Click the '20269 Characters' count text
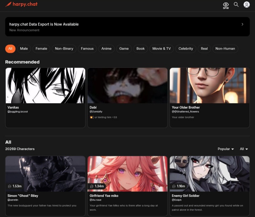This screenshot has width=255, height=217. pos(20,149)
